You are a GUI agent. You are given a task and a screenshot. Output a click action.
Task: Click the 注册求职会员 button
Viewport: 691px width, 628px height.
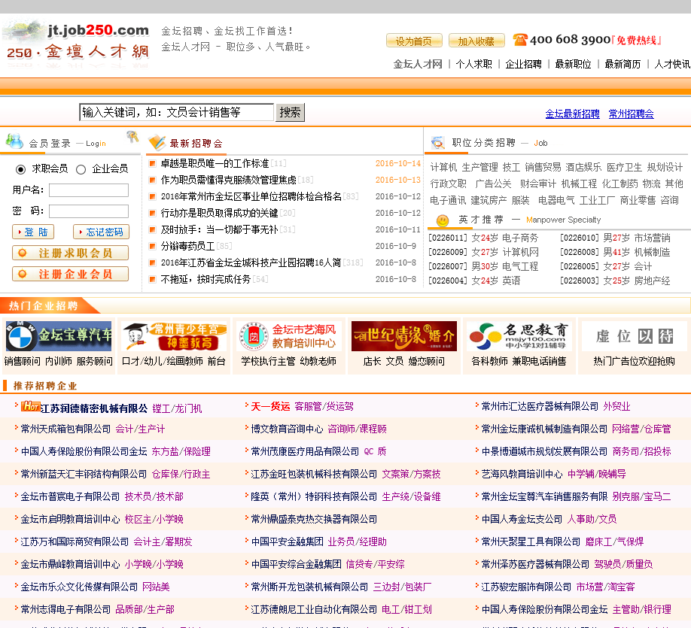point(71,253)
